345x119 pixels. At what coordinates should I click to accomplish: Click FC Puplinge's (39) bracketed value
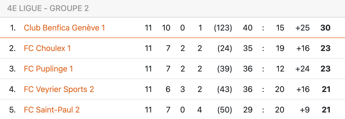click(225, 69)
